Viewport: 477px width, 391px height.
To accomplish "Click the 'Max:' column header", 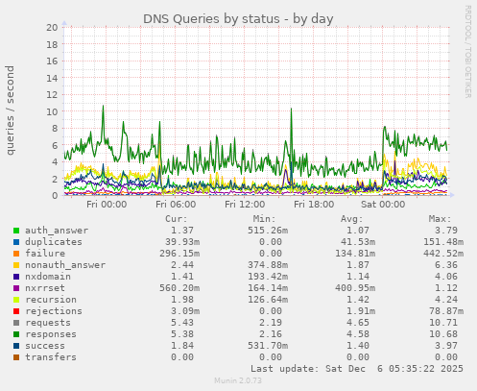I will 440,219.
